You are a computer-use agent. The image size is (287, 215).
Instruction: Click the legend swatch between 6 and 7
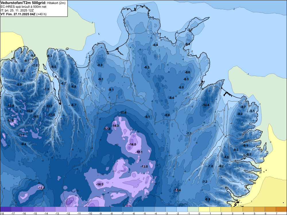[270, 209]
